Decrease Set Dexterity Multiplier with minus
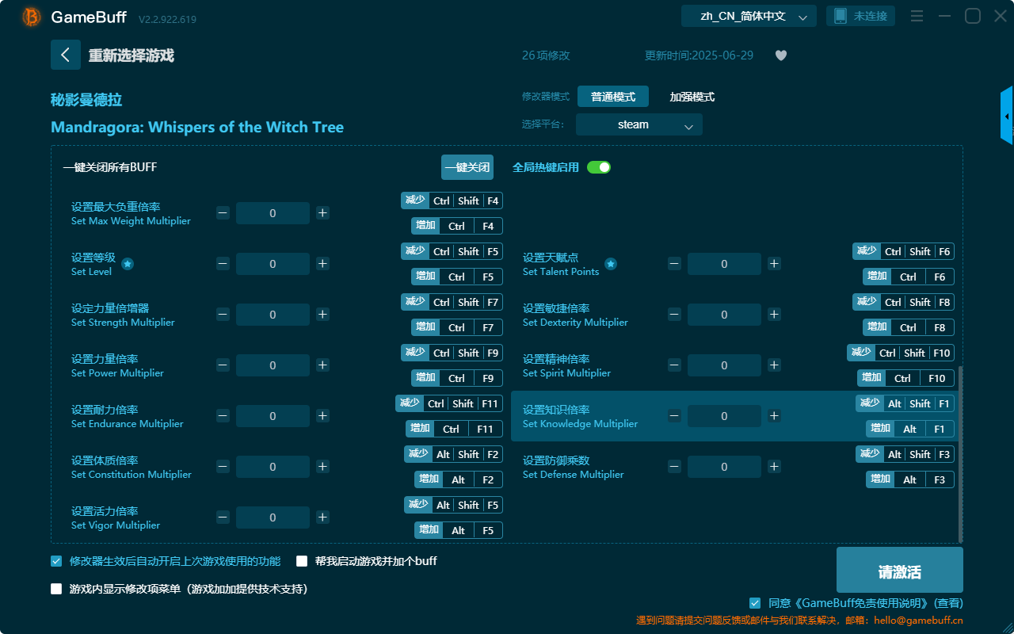The width and height of the screenshot is (1014, 634). pyautogui.click(x=674, y=315)
